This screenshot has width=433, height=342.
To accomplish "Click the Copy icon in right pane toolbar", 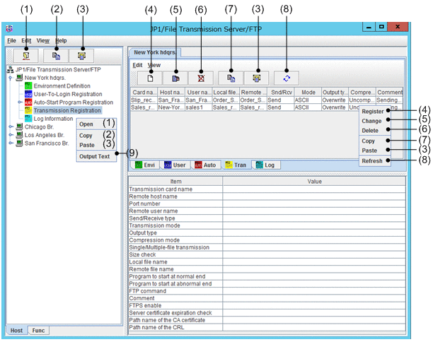I will click(x=231, y=78).
